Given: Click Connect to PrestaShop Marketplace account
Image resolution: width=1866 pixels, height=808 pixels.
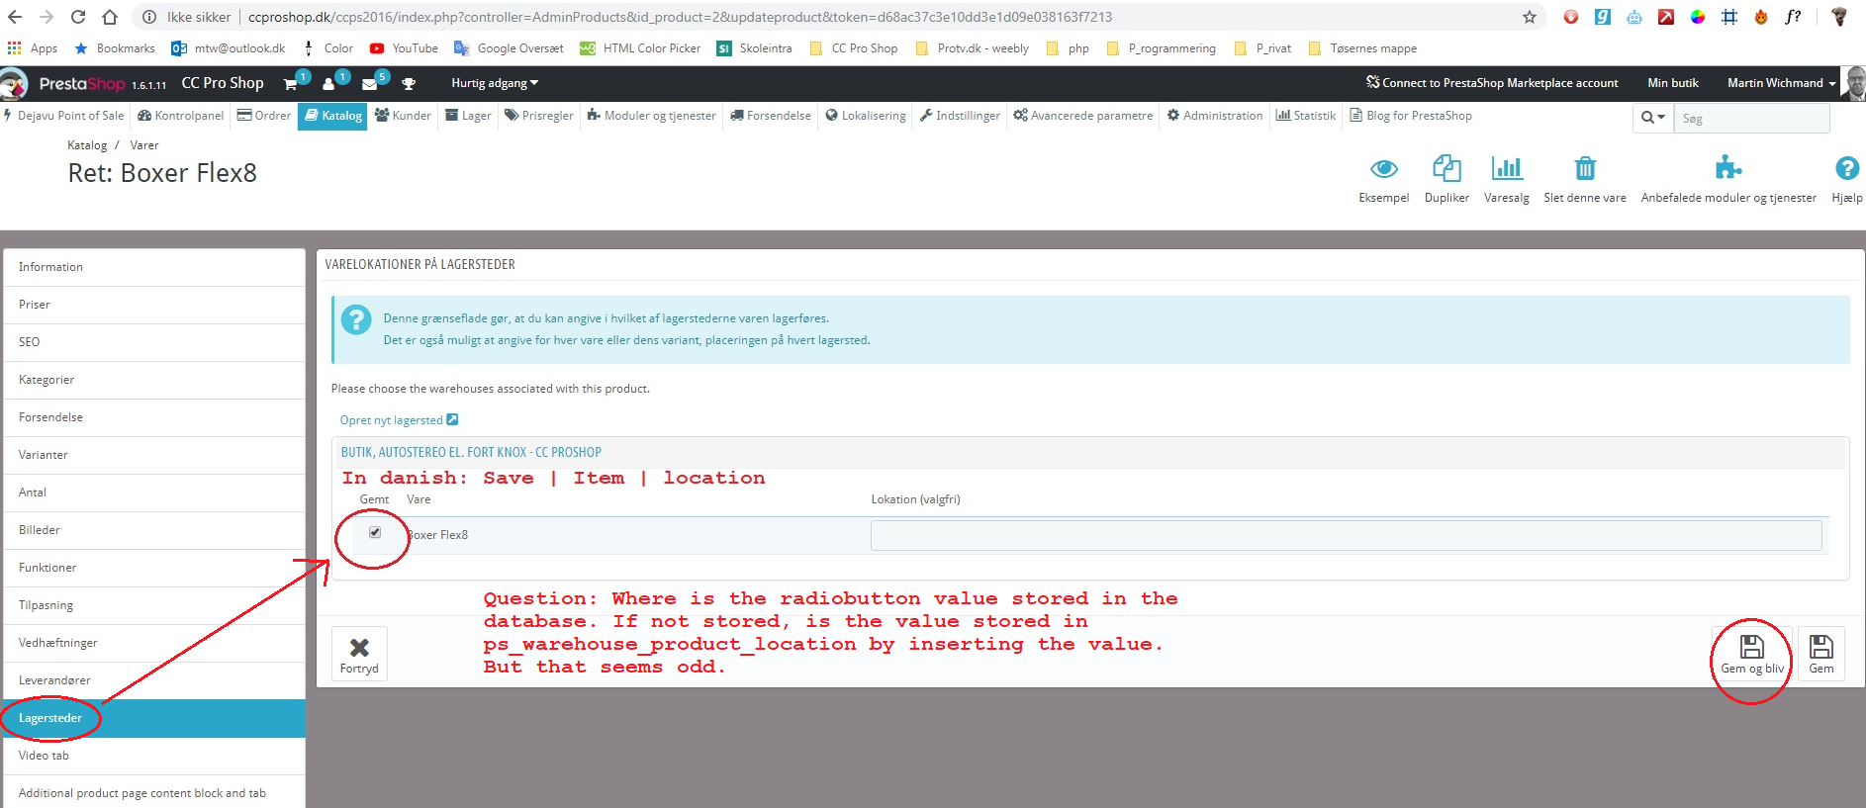Looking at the screenshot, I should tap(1492, 83).
